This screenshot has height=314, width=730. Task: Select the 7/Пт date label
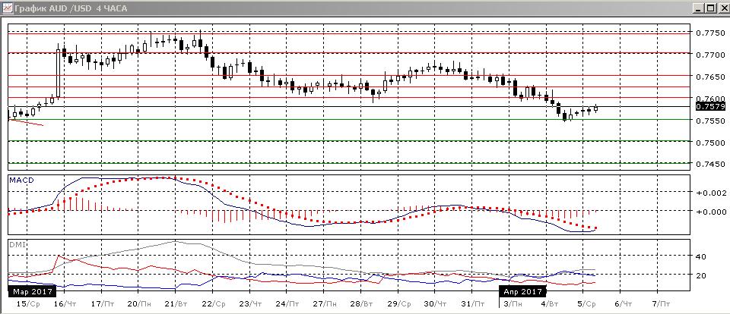[661, 304]
